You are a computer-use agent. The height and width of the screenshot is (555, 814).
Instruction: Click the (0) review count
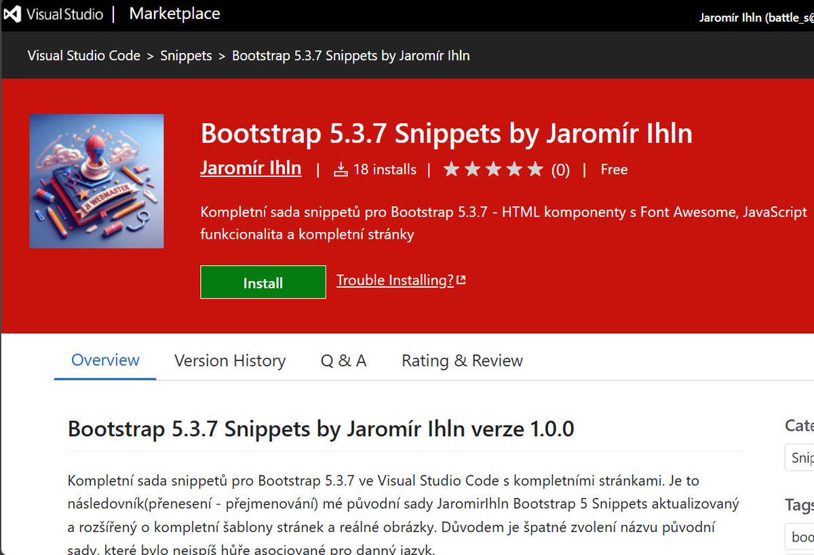560,170
